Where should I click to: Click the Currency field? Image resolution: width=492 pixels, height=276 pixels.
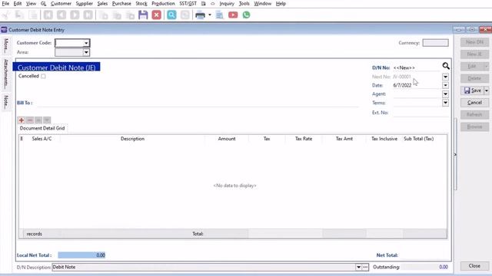pos(436,43)
